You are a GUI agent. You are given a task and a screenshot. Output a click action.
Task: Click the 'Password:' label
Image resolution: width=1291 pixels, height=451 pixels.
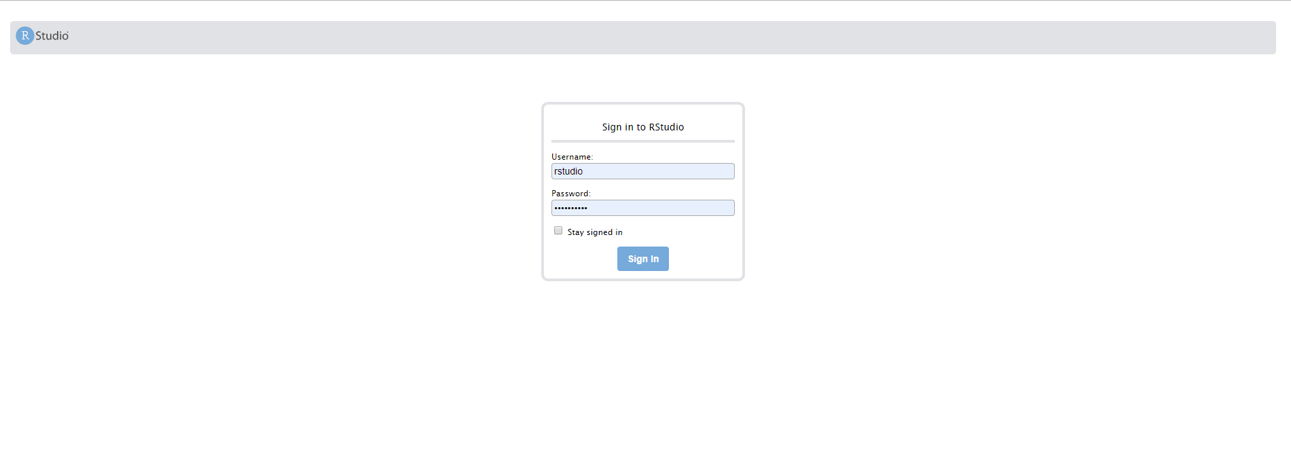tap(571, 194)
